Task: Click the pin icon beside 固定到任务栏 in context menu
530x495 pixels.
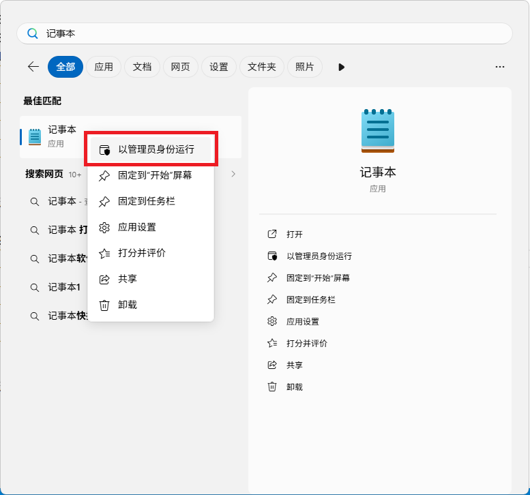Action: [104, 202]
